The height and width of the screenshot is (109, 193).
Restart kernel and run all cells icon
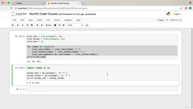pyautogui.click(x=64, y=25)
